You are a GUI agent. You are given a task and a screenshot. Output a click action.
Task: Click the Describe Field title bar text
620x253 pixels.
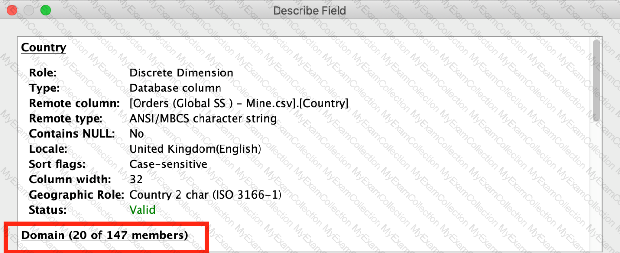(x=309, y=11)
